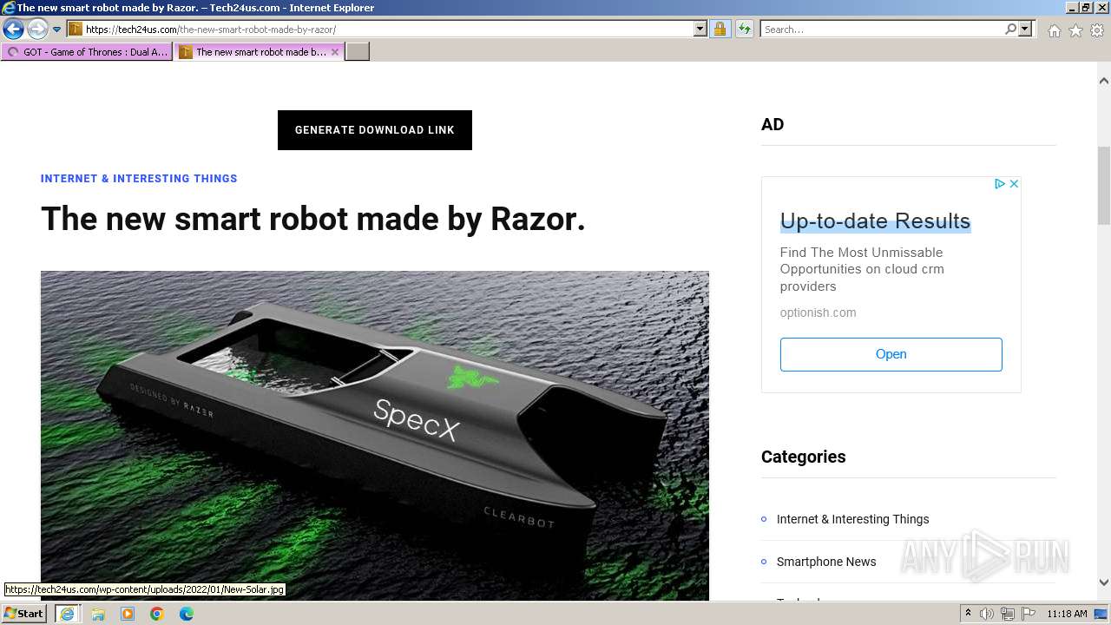Open the Favorites star icon

[1075, 30]
